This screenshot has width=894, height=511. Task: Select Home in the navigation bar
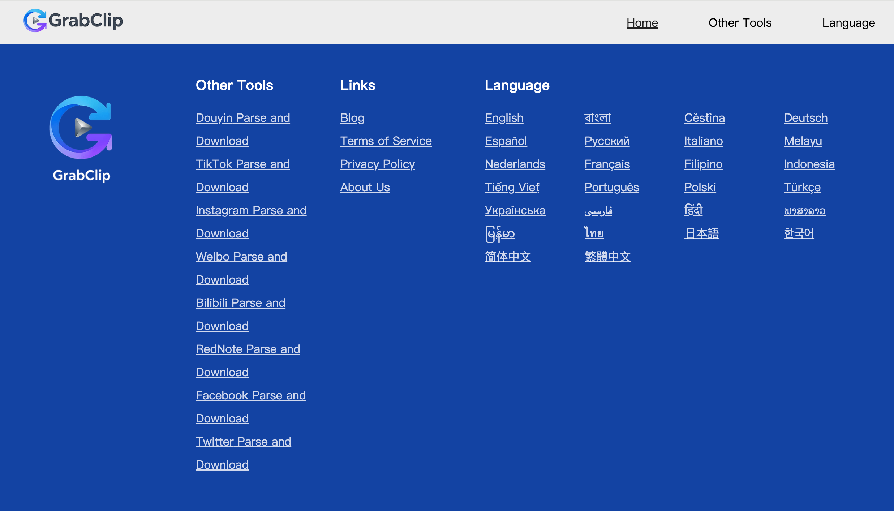pyautogui.click(x=642, y=22)
